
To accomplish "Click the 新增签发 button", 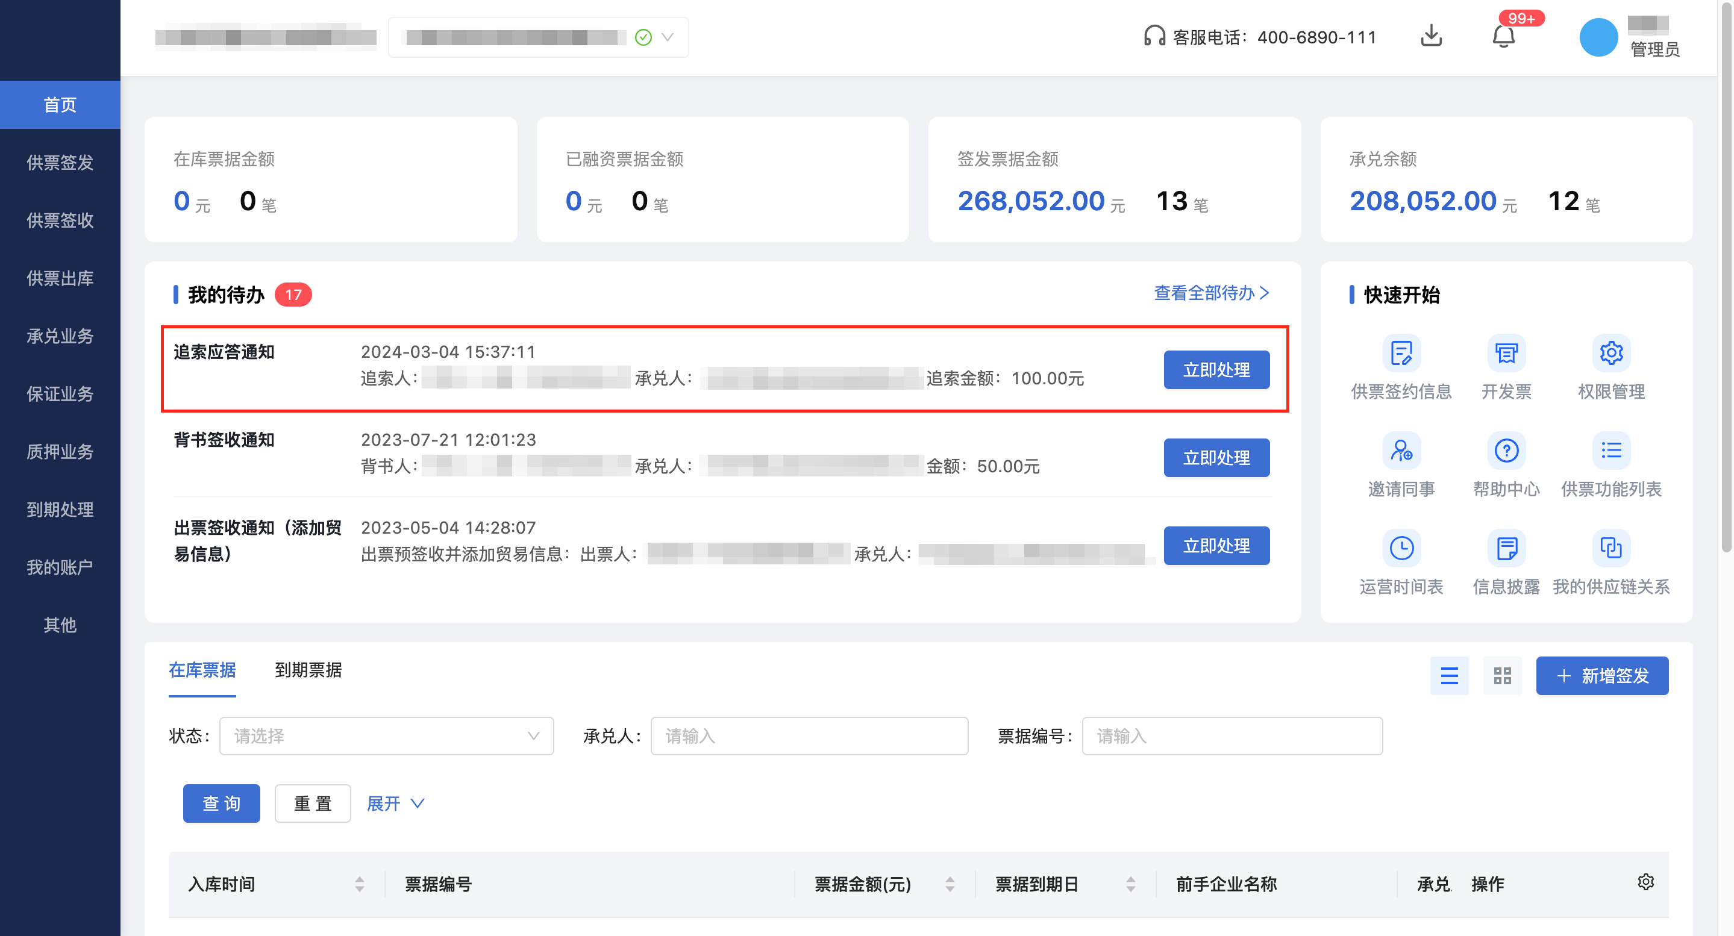I will [x=1602, y=676].
